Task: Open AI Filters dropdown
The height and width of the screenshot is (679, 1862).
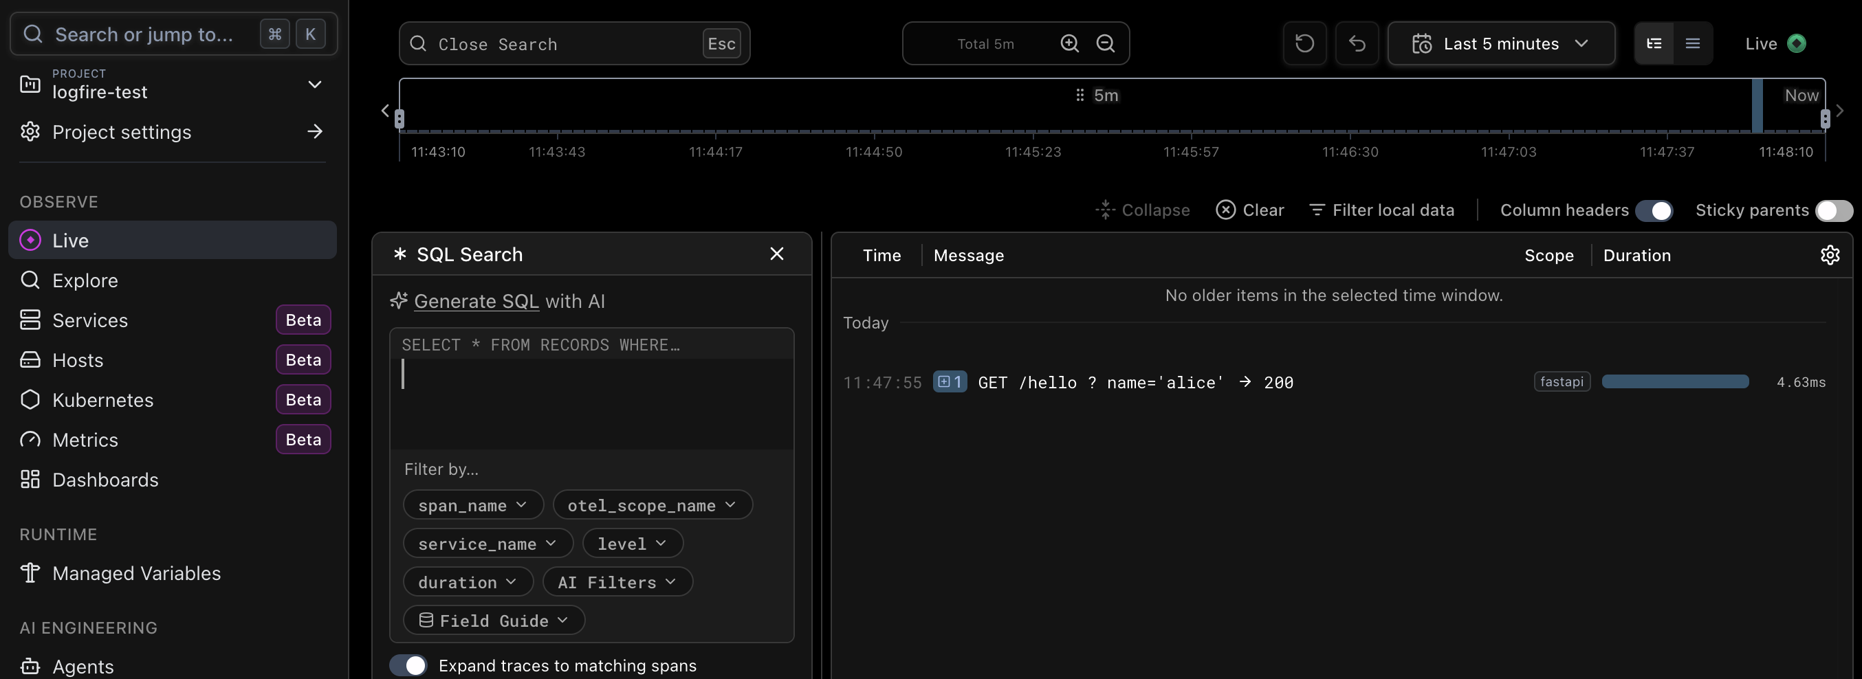Action: tap(617, 581)
